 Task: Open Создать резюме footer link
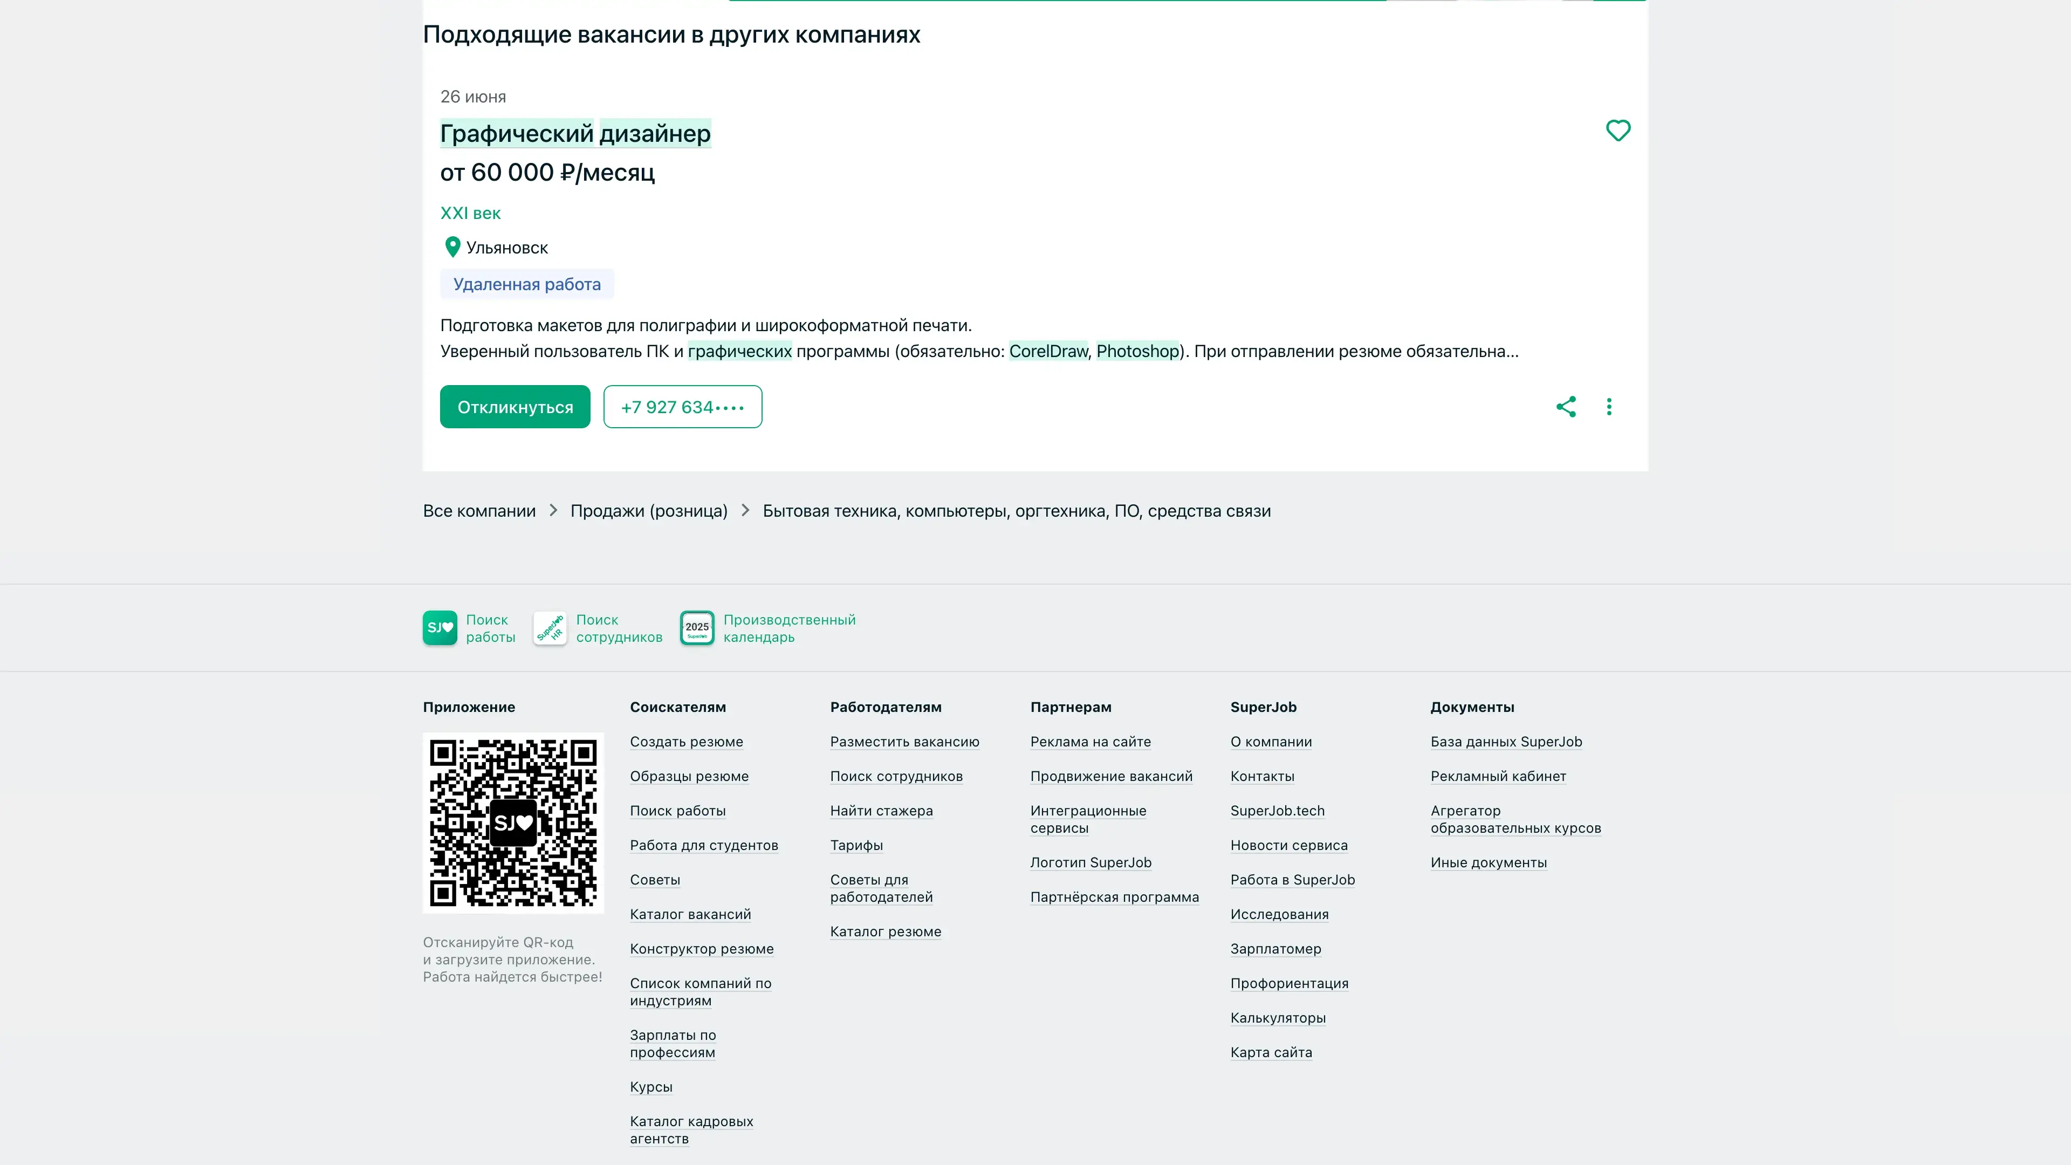coord(686,742)
